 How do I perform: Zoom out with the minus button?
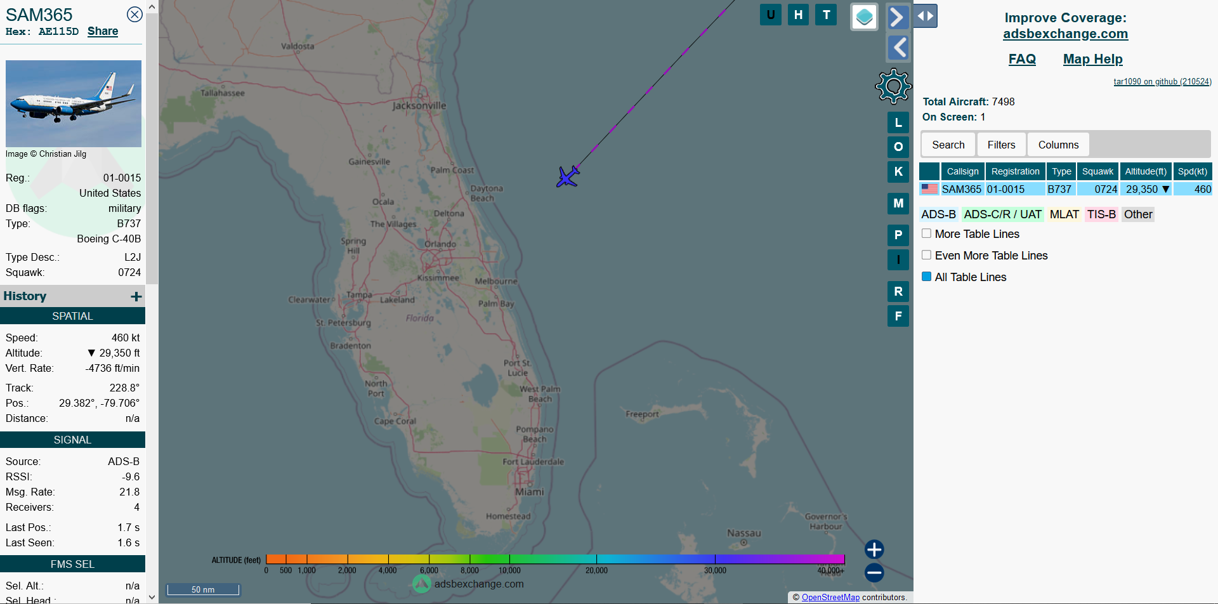coord(874,573)
